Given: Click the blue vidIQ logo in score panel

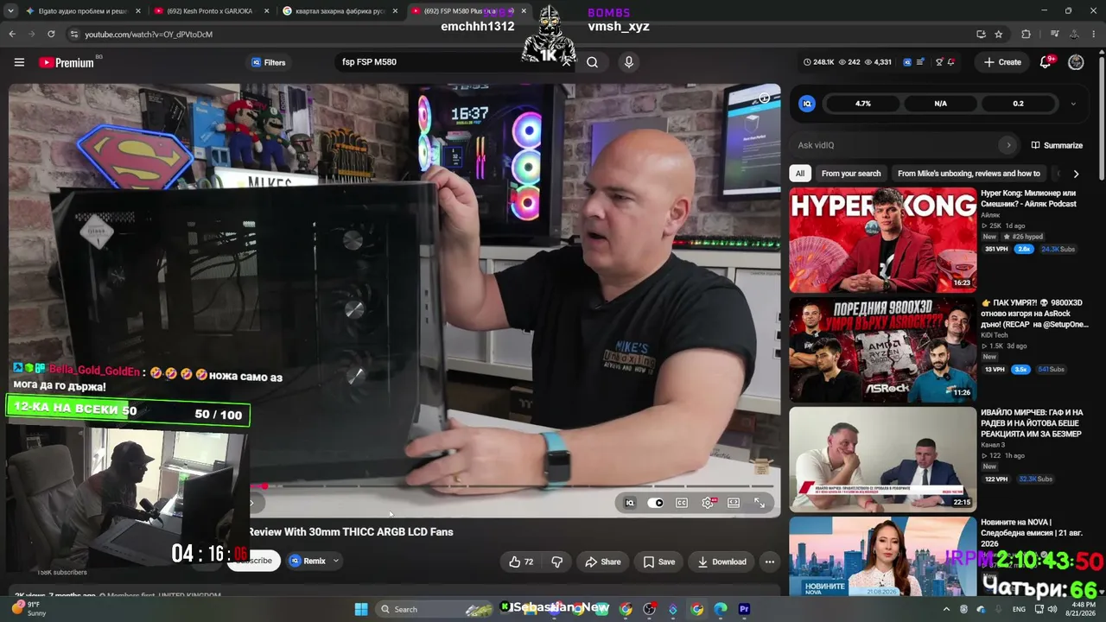Looking at the screenshot, I should pyautogui.click(x=807, y=104).
